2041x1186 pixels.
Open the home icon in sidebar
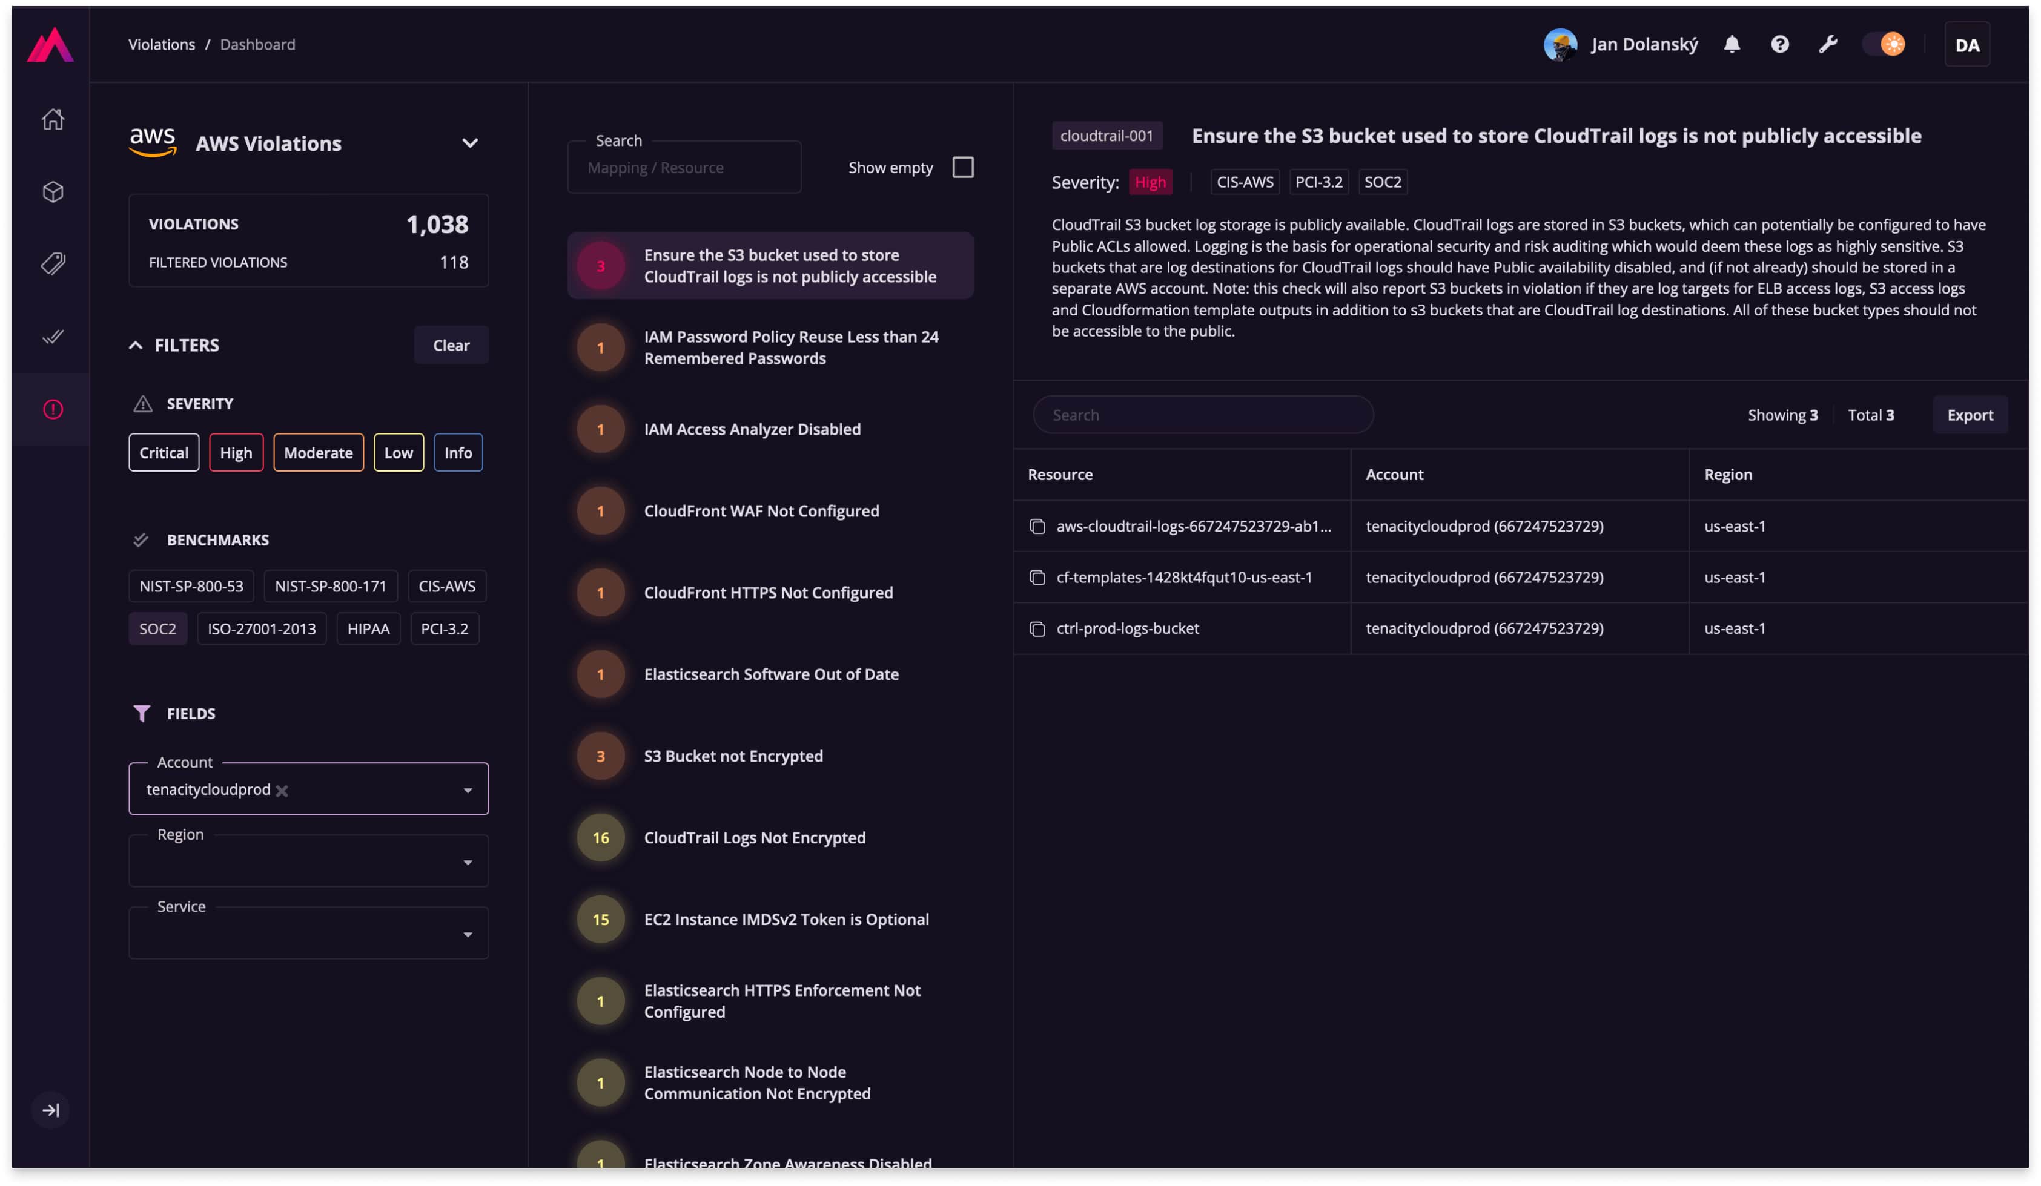pos(53,119)
